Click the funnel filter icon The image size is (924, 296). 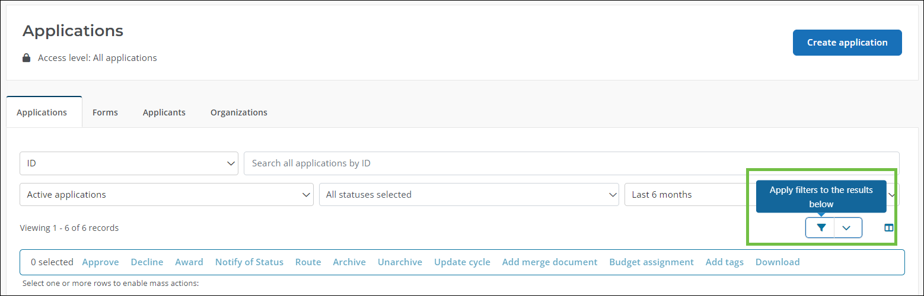click(820, 228)
